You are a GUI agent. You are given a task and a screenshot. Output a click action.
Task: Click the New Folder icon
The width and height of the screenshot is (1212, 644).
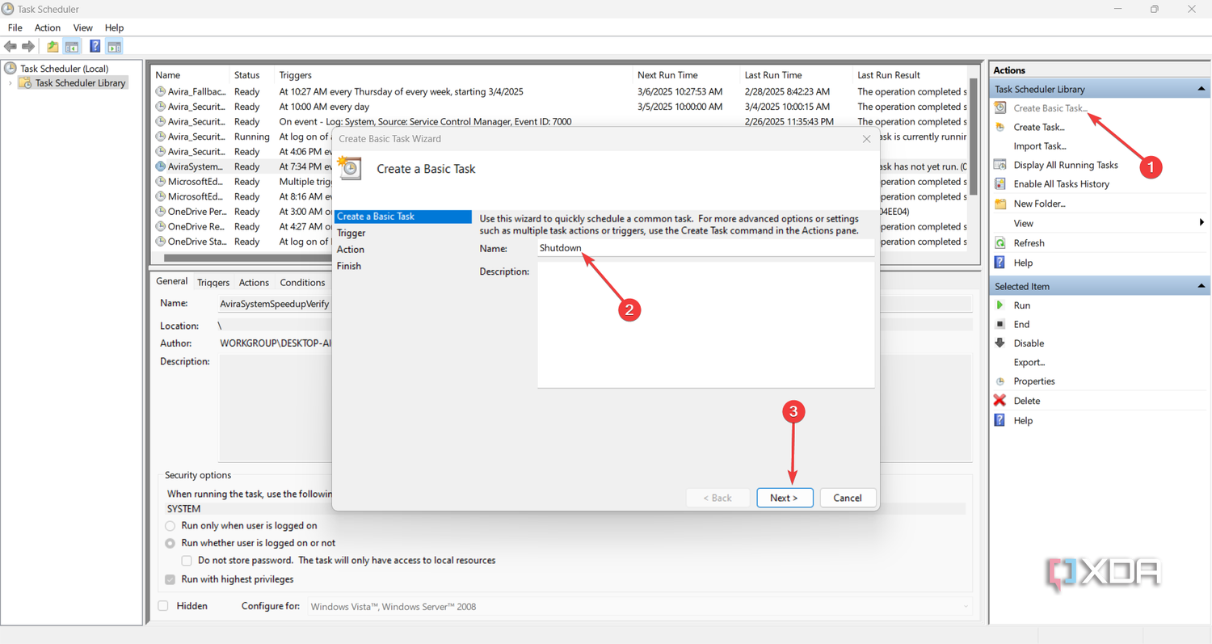pyautogui.click(x=1000, y=204)
